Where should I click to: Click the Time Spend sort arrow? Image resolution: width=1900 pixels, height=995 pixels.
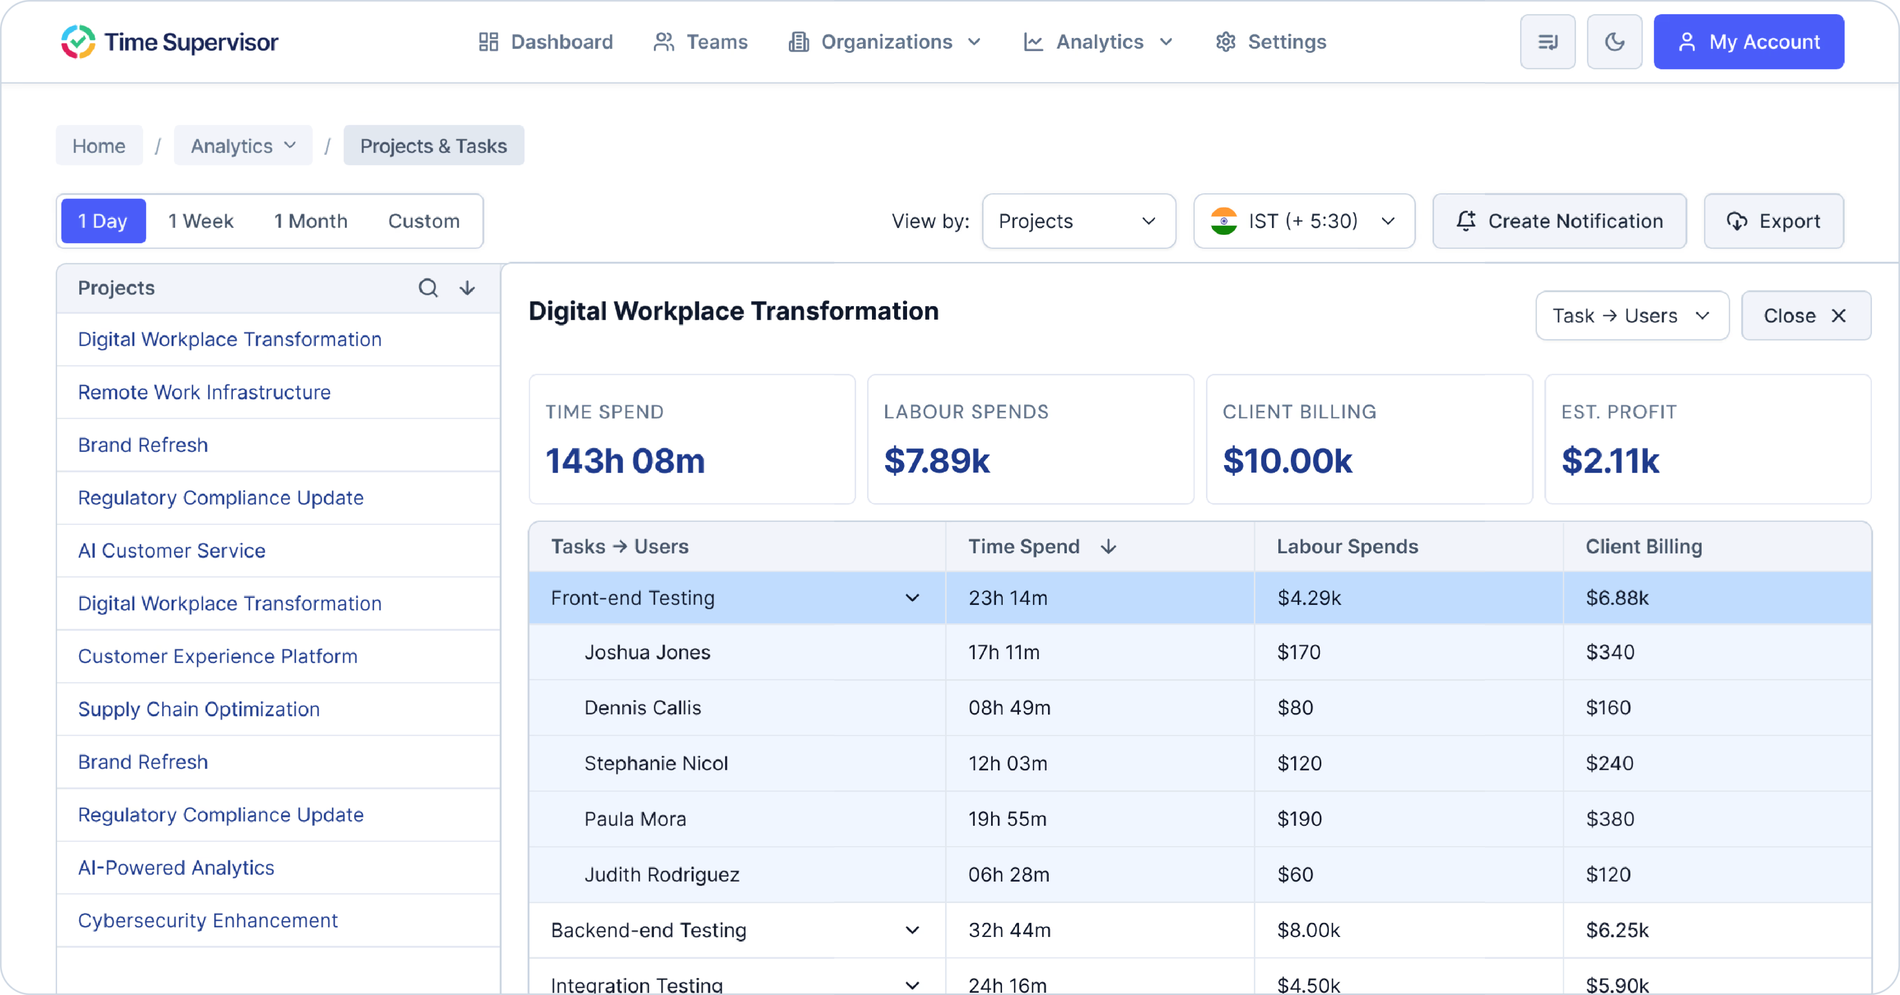[x=1108, y=546]
